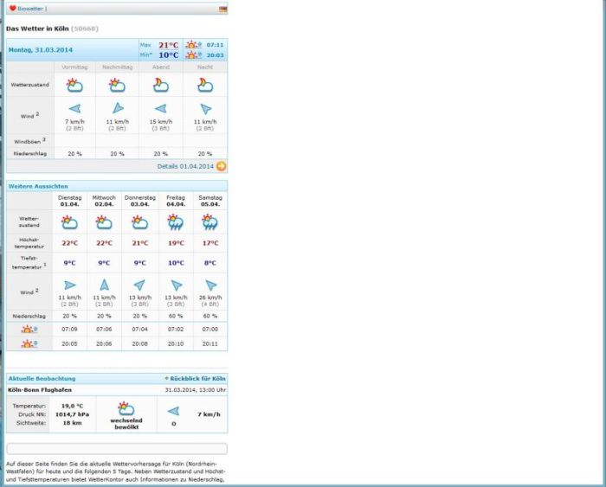Screen dimensions: 606x487
Task: Click the max temperature 21°C value
Action: (x=169, y=45)
